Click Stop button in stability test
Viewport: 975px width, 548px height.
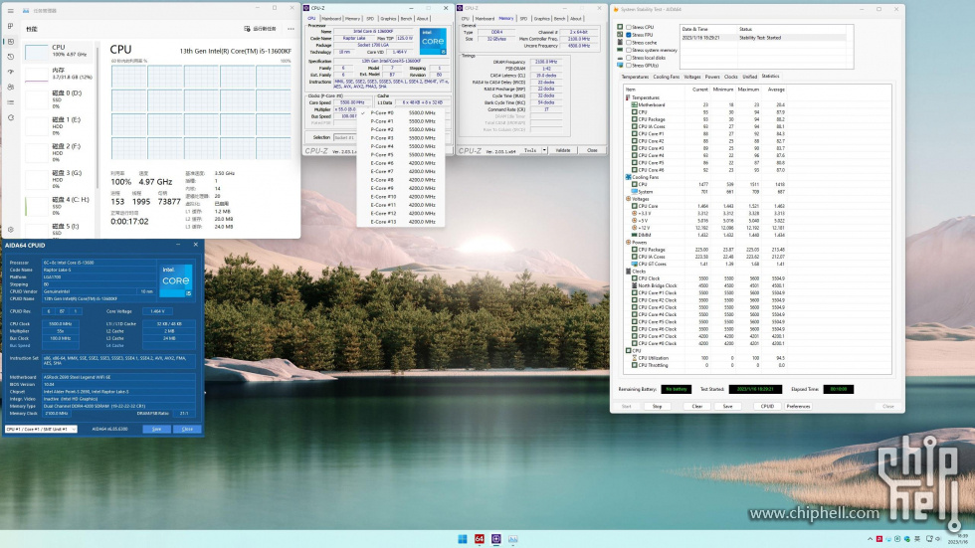657,407
